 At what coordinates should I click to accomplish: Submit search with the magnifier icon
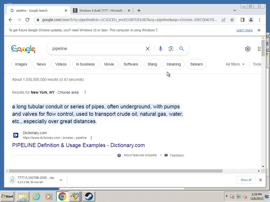click(x=181, y=49)
